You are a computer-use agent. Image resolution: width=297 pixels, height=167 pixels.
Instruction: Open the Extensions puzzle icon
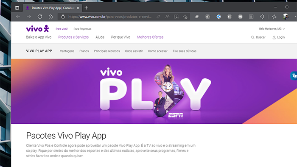262,17
